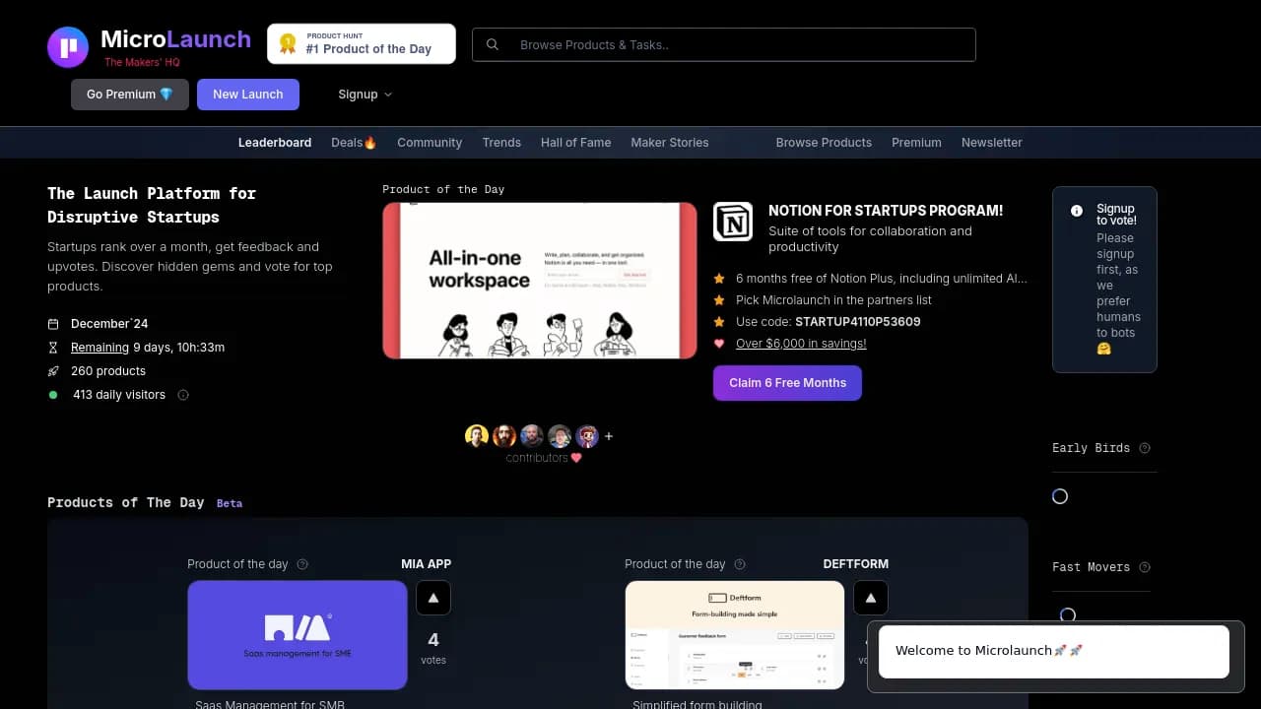Click the NOTION FOR STARTUPS PROGRAM! heading
The image size is (1261, 709).
[886, 211]
